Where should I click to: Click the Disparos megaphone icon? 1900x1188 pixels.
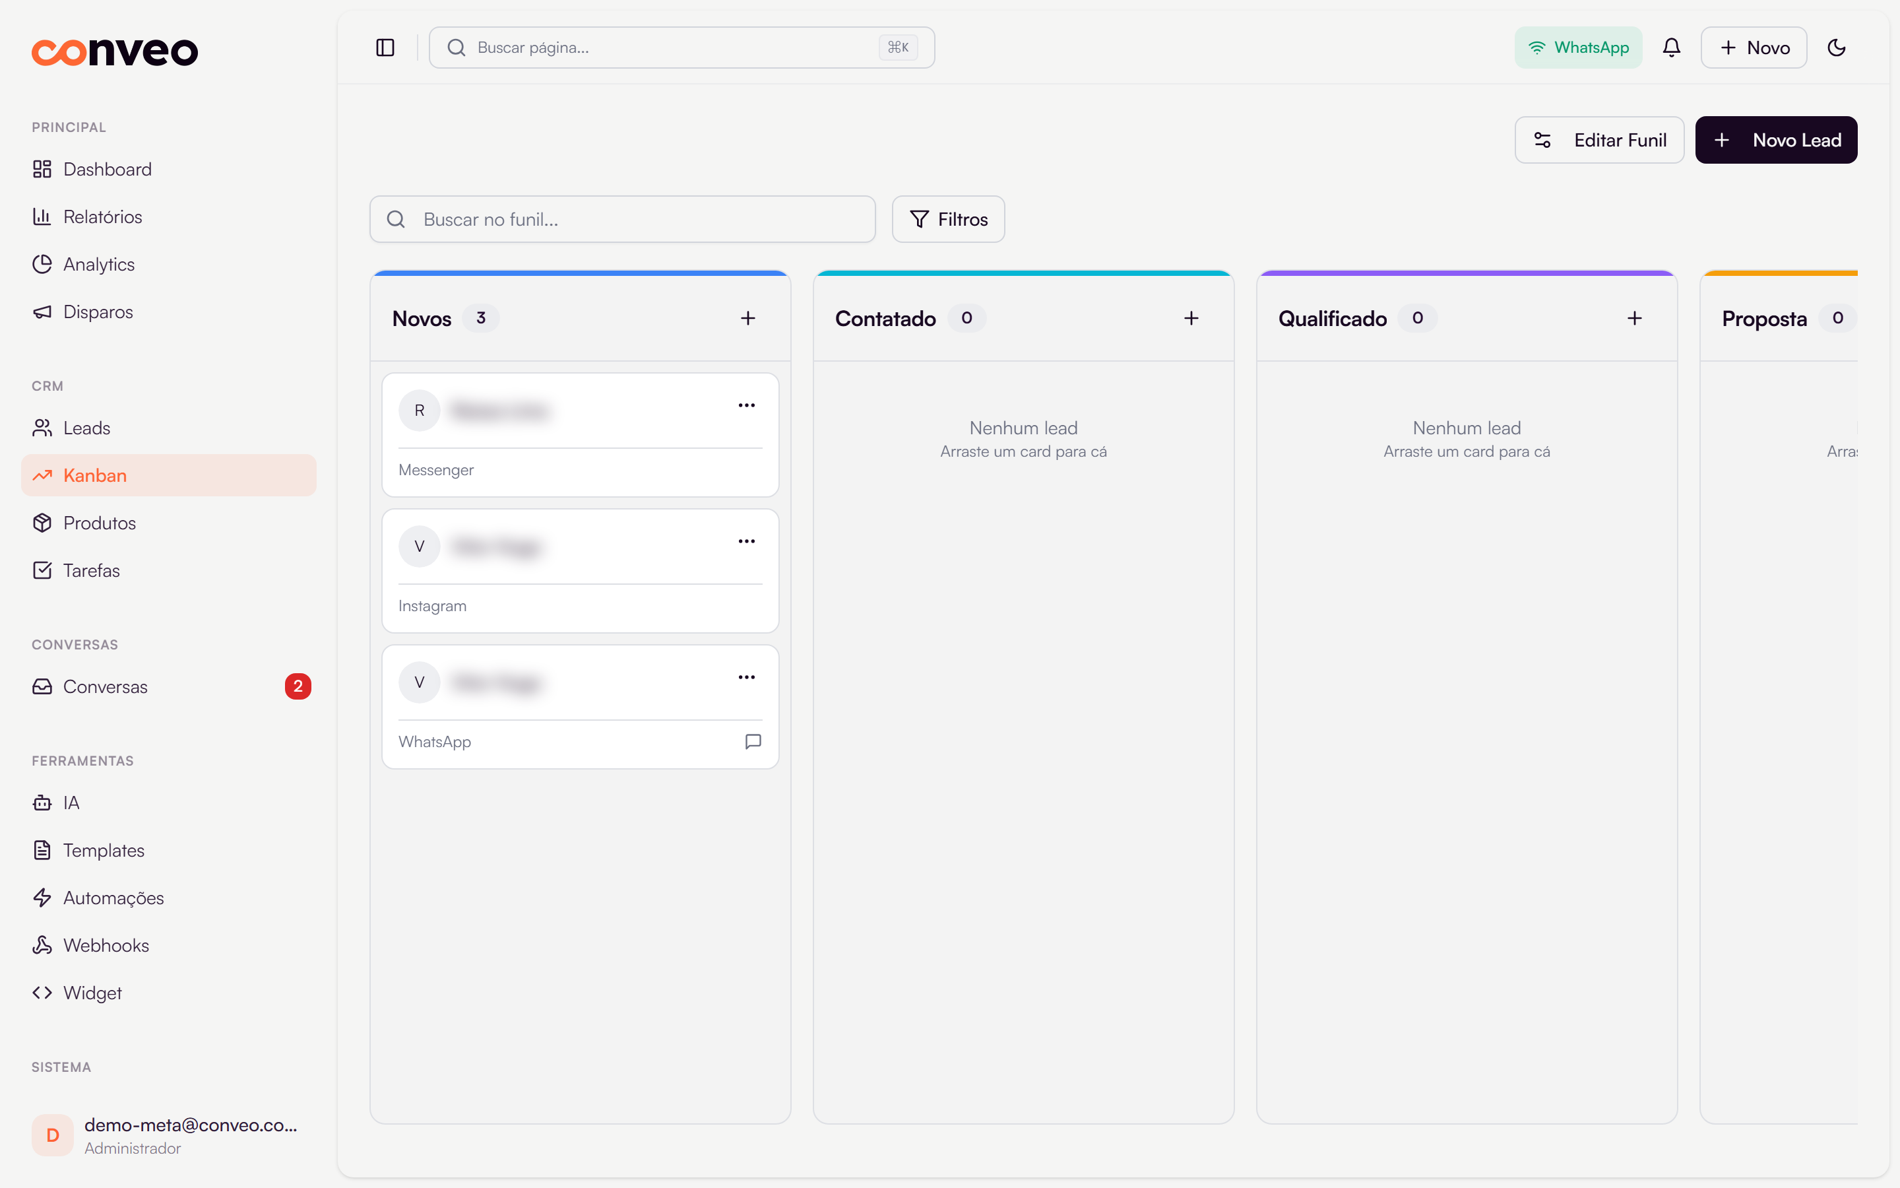click(x=42, y=312)
